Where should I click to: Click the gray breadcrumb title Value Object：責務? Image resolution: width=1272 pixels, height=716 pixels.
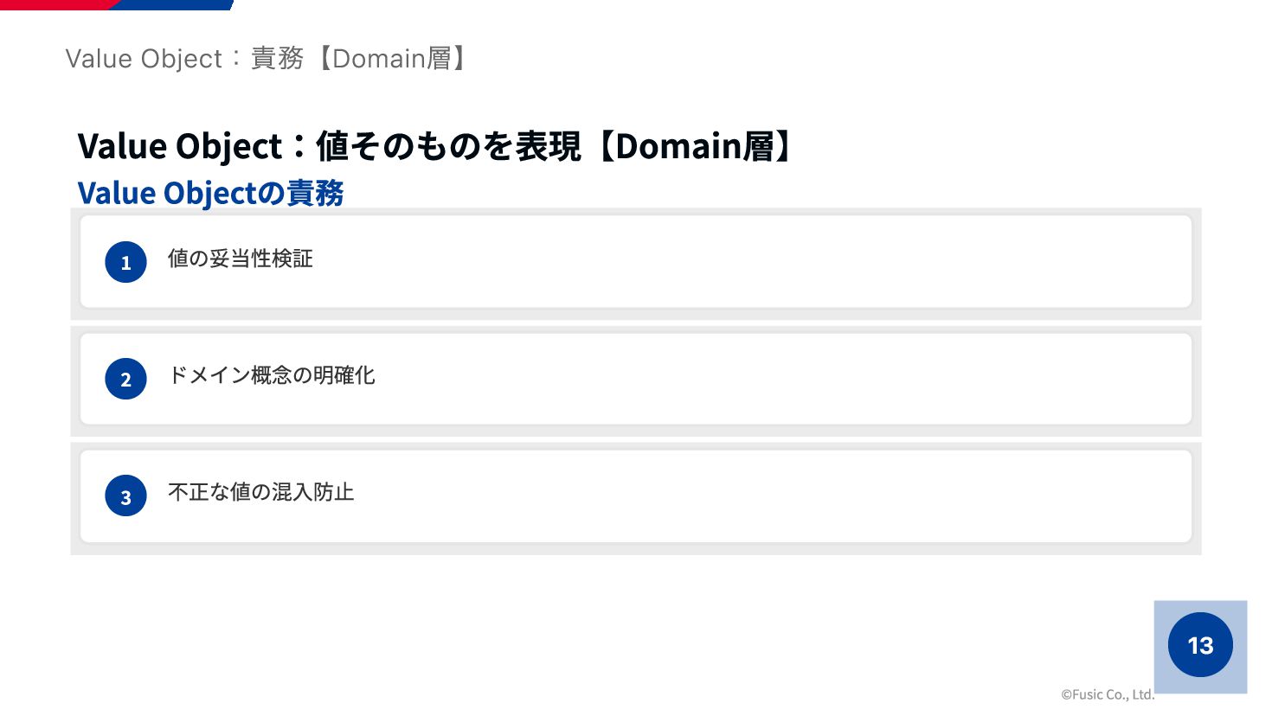pyautogui.click(x=185, y=58)
